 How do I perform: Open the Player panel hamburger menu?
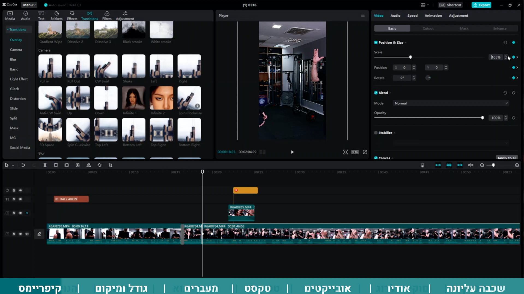(x=363, y=16)
